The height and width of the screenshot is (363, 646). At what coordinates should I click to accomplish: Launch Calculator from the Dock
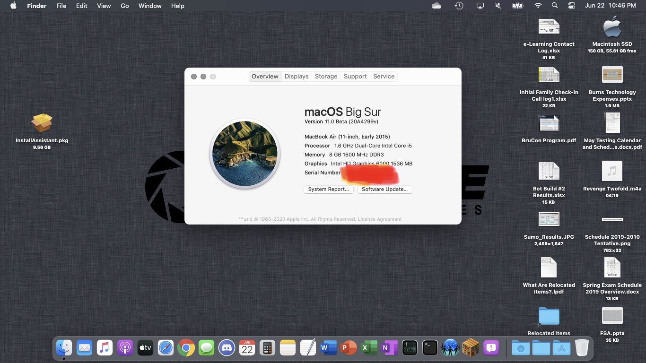(267, 348)
